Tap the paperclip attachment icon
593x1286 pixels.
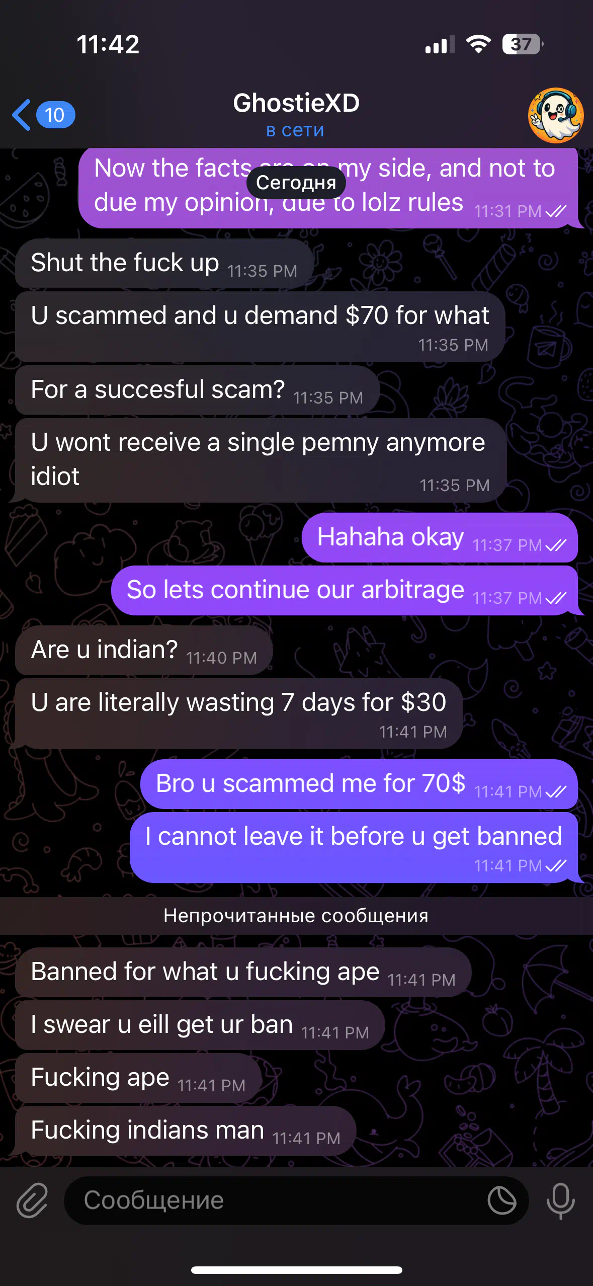[x=32, y=1200]
